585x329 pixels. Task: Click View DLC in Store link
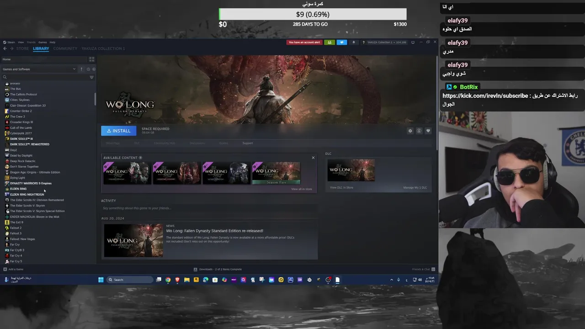[341, 188]
